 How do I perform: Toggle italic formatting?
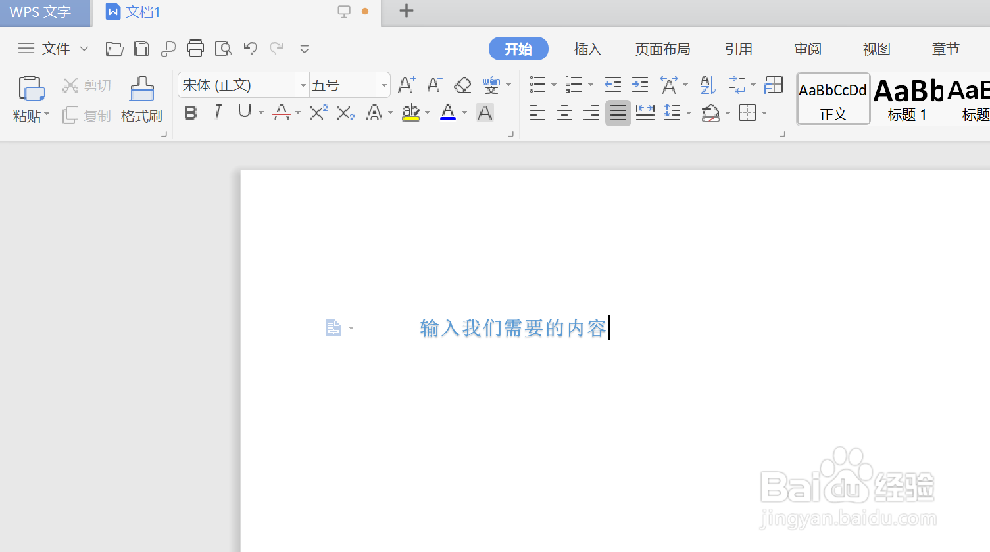(217, 112)
